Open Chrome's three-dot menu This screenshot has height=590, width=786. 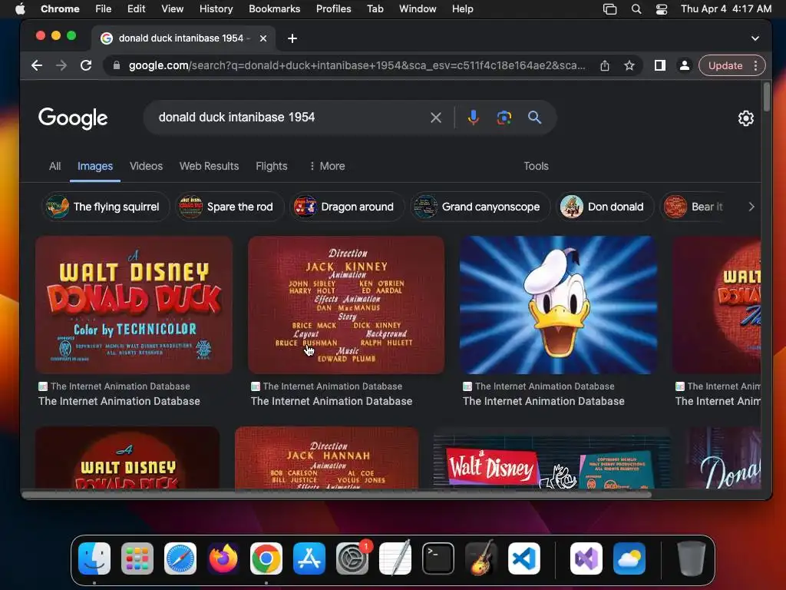(x=755, y=66)
